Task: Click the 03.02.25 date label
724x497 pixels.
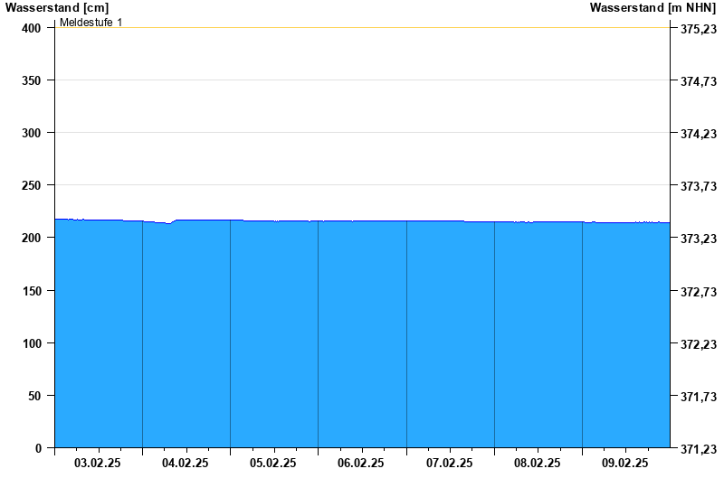Action: (98, 463)
